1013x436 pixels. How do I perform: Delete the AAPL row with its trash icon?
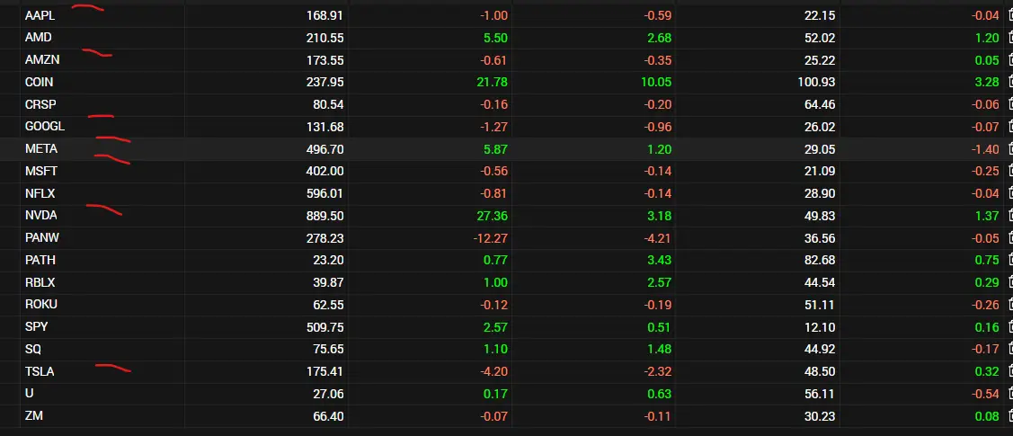(x=1010, y=15)
